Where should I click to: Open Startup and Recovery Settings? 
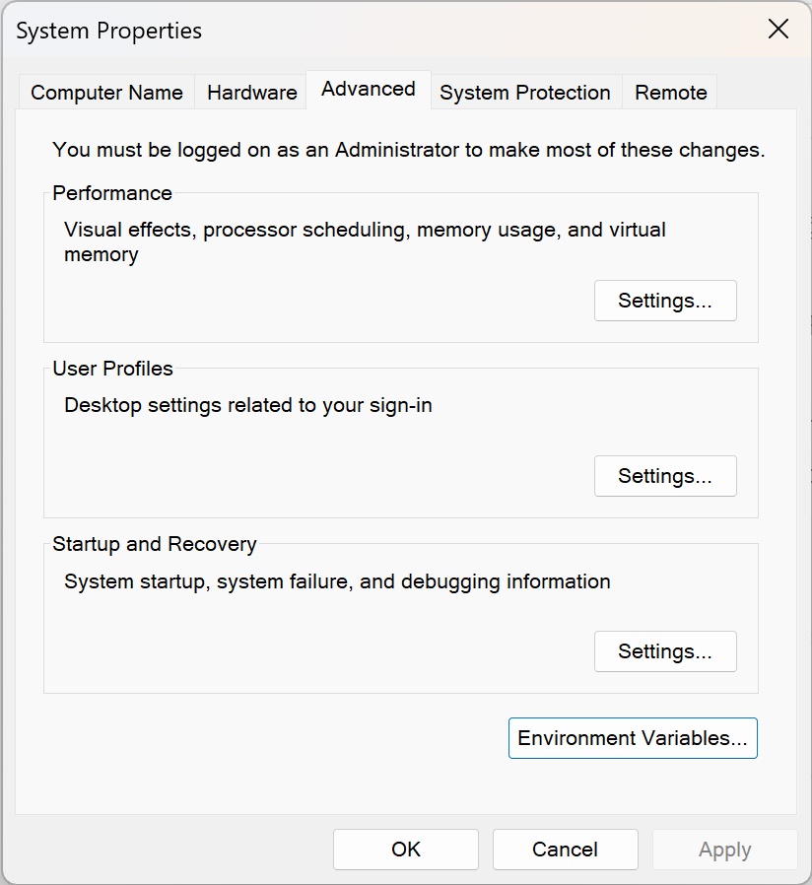(x=665, y=652)
